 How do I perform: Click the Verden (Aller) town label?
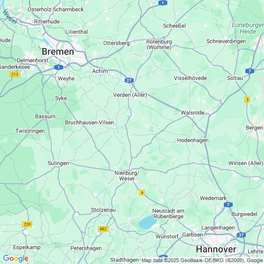tap(130, 95)
